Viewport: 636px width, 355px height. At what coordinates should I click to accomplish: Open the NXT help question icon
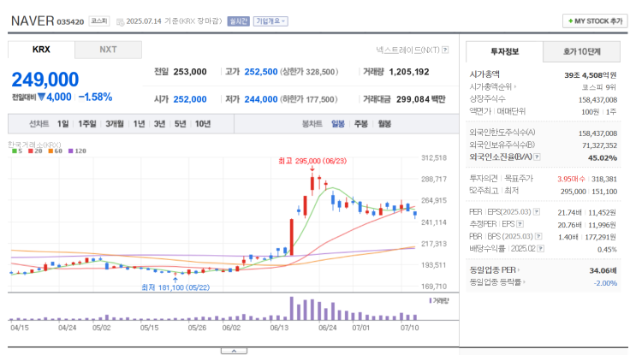[x=445, y=50]
